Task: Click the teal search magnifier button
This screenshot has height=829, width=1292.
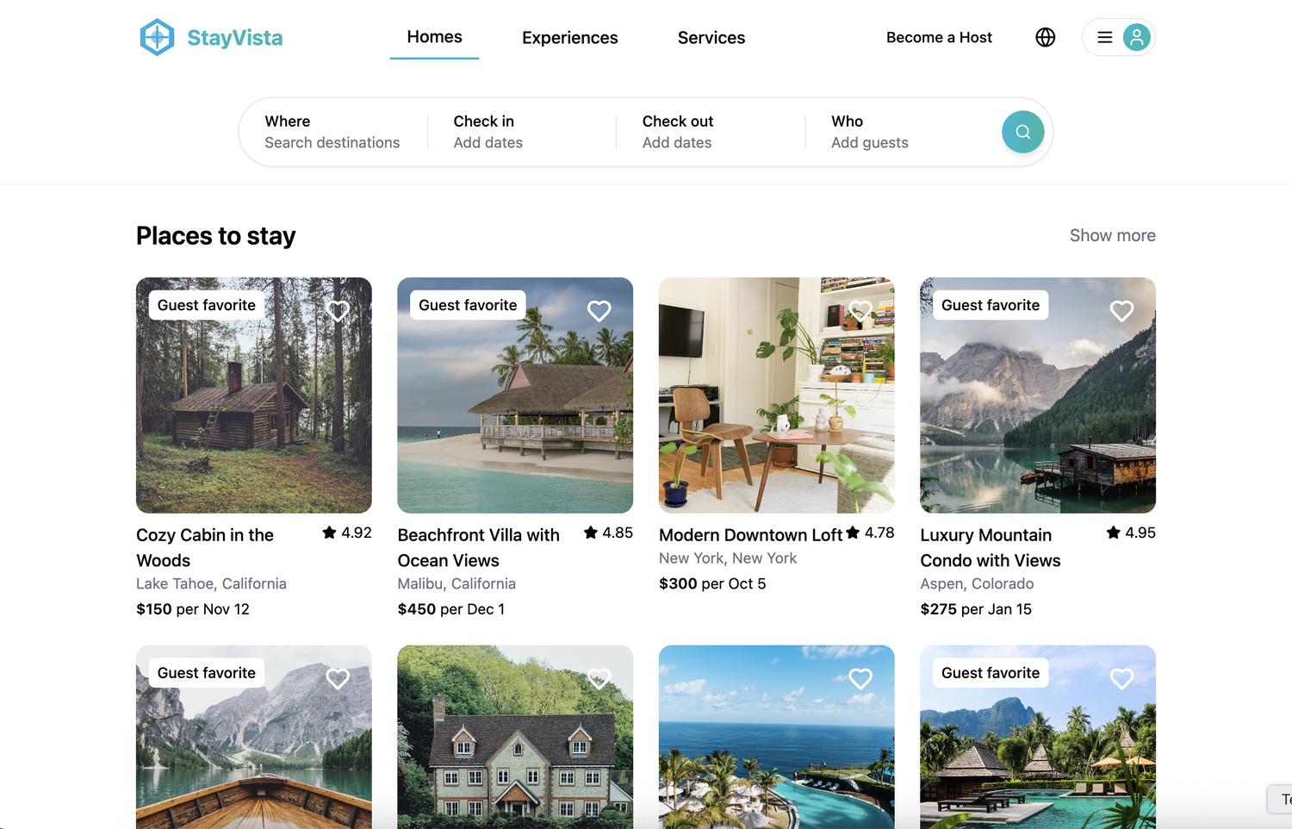Action: pos(1022,132)
